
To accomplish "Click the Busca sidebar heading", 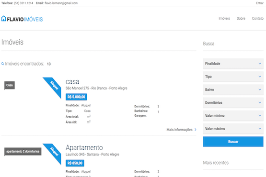I will tap(208, 44).
